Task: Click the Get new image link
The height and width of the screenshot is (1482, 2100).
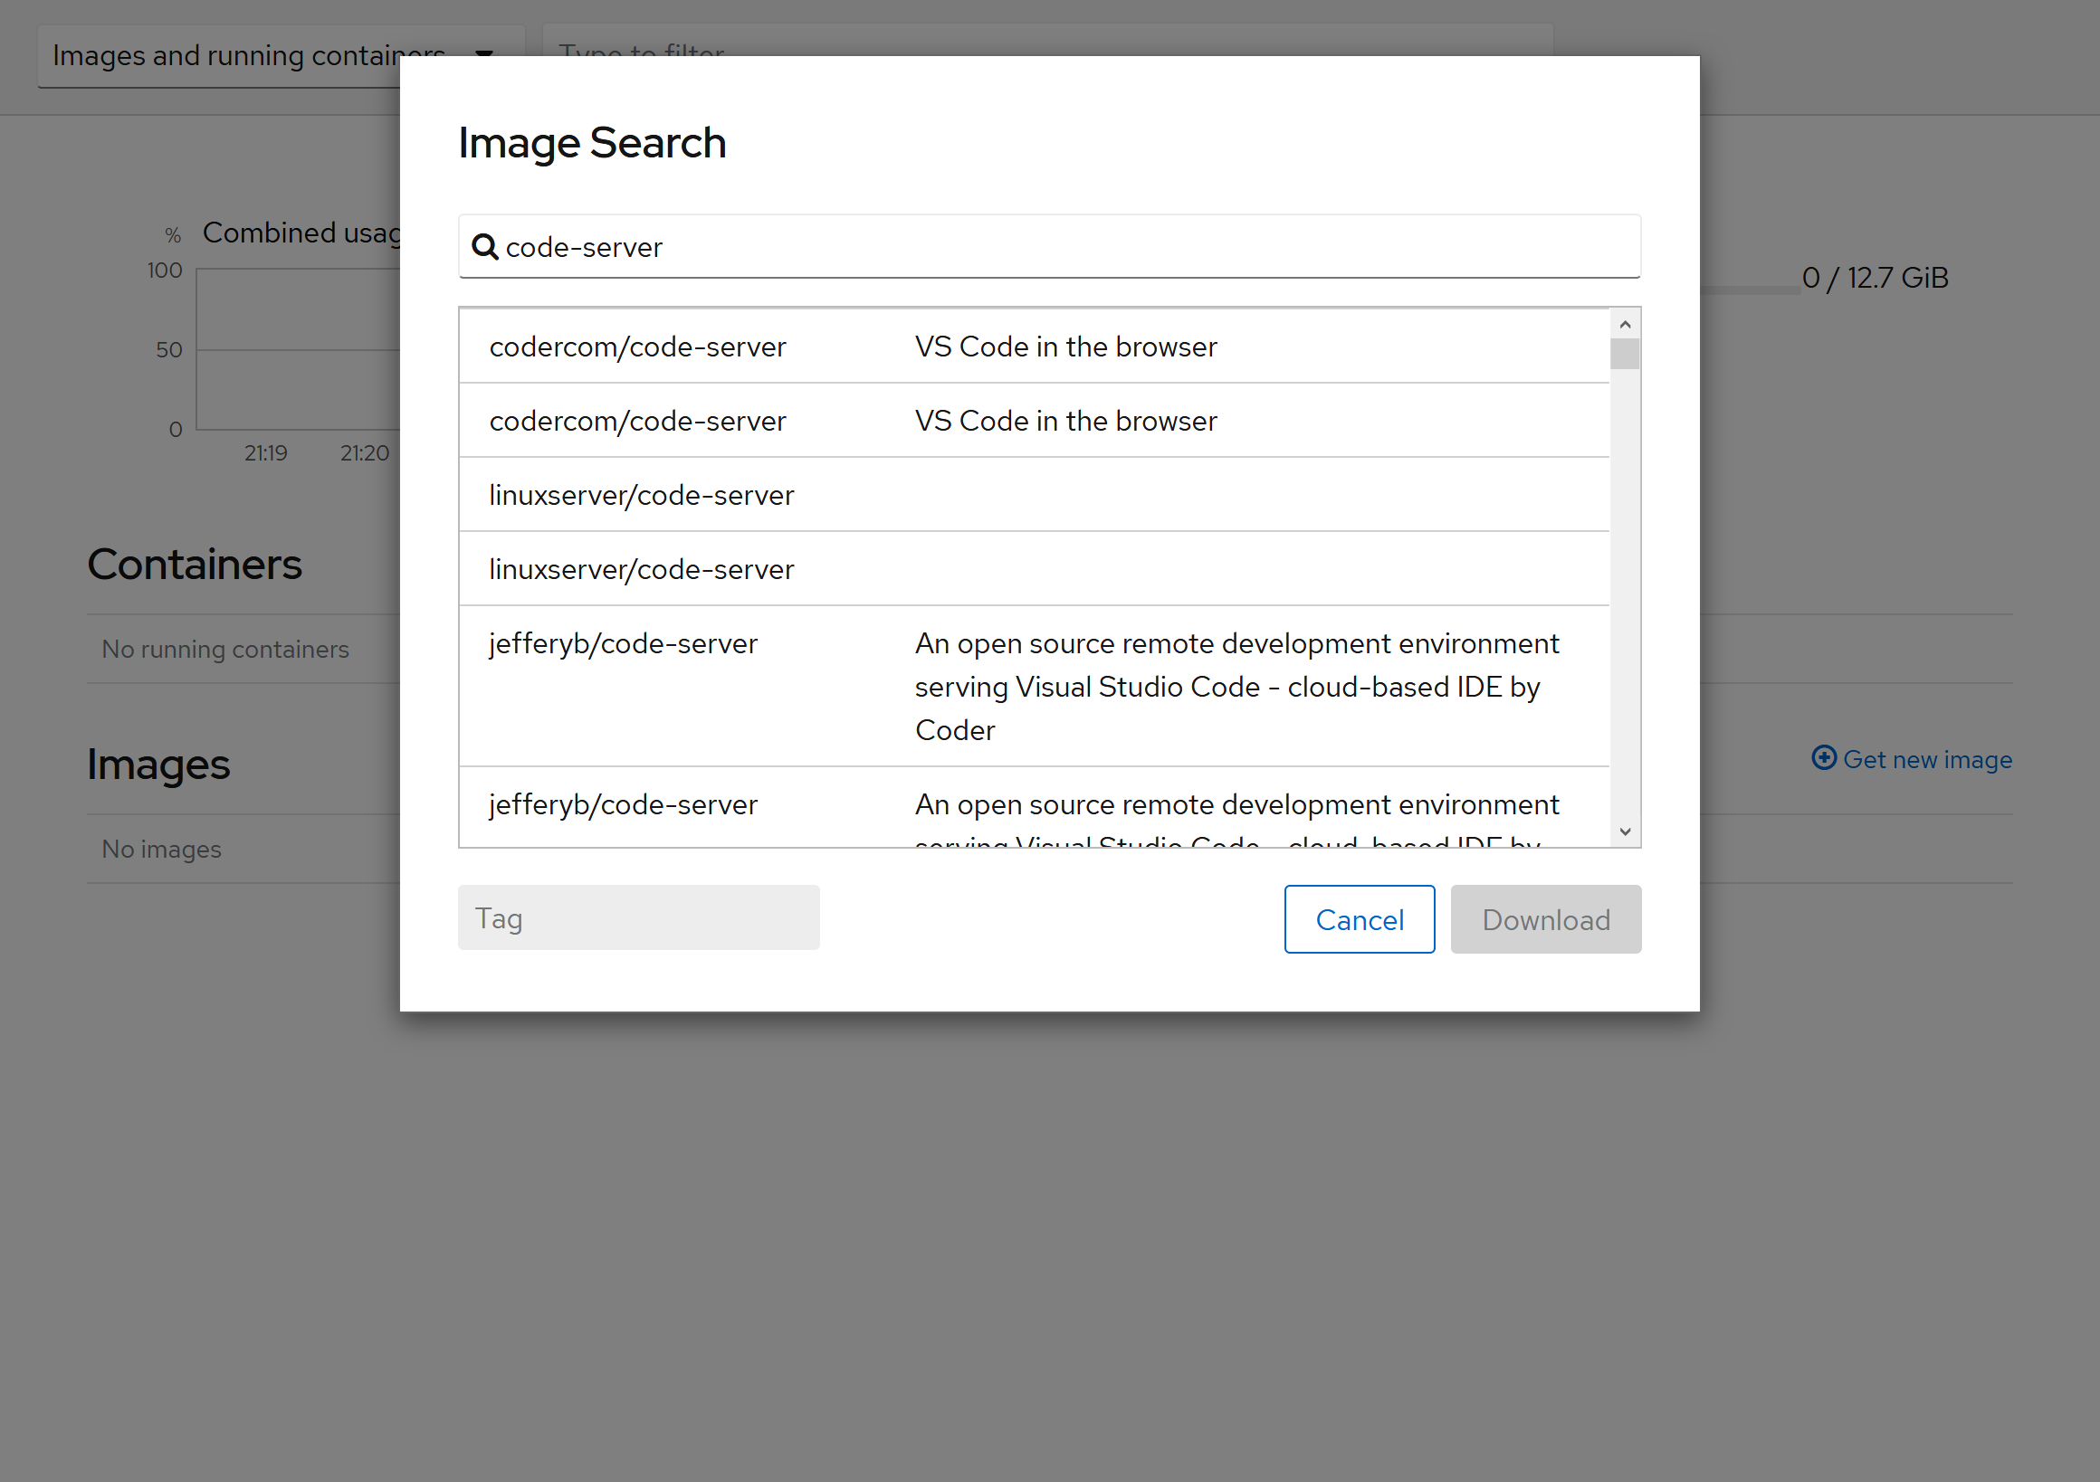Action: point(1926,759)
